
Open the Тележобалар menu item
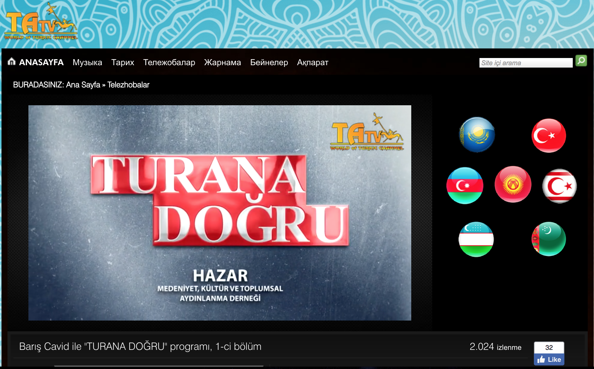(x=169, y=62)
